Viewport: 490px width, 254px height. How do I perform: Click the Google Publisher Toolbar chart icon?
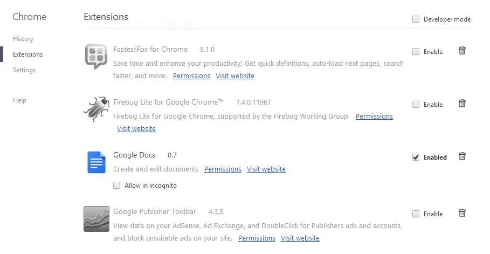96,218
